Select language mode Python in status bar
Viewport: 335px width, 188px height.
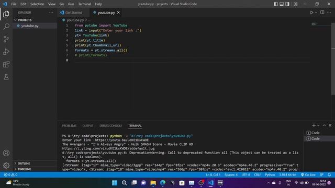point(270,174)
